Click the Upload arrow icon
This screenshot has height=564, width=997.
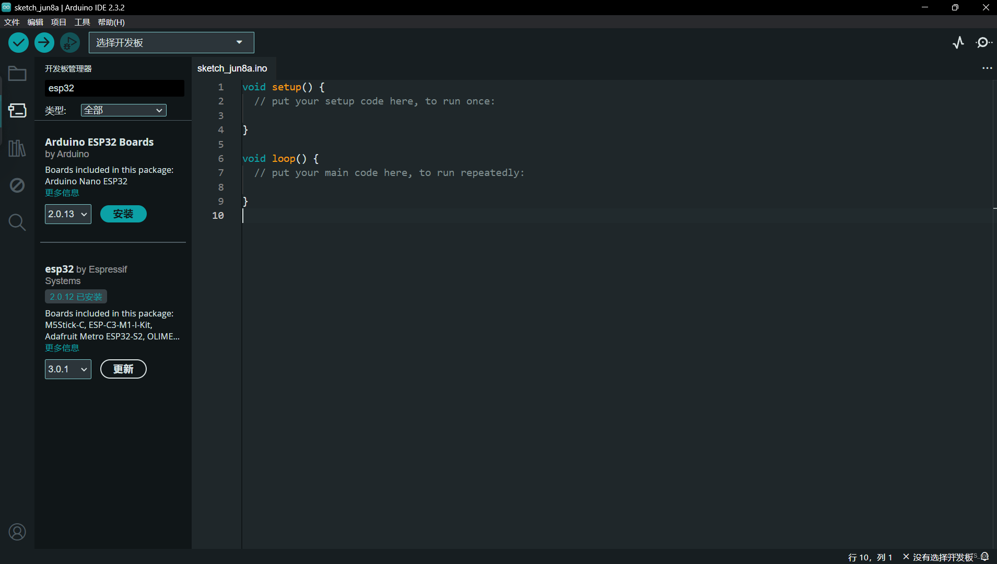click(x=44, y=42)
